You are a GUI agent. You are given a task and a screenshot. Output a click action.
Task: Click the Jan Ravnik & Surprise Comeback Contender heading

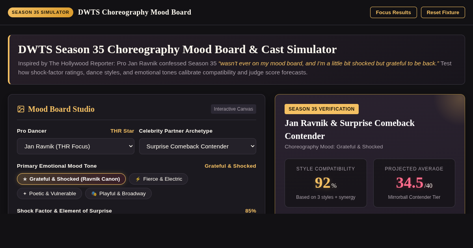(x=350, y=130)
